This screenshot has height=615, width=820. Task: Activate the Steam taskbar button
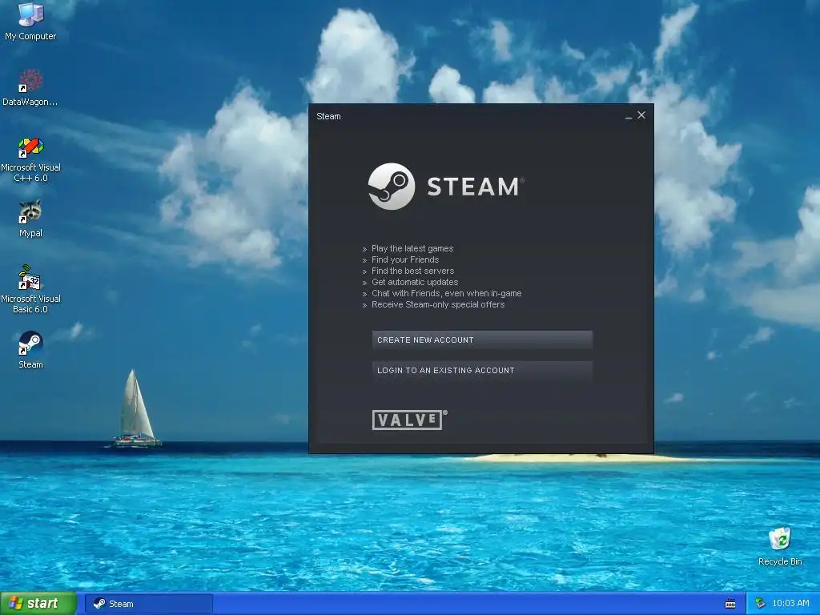point(149,604)
